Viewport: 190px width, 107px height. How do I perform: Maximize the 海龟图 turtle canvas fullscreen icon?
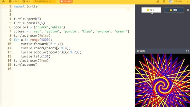pos(187,51)
